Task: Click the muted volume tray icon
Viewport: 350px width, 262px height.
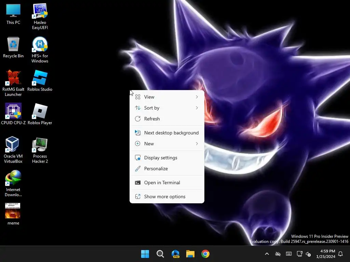Action: click(x=308, y=254)
